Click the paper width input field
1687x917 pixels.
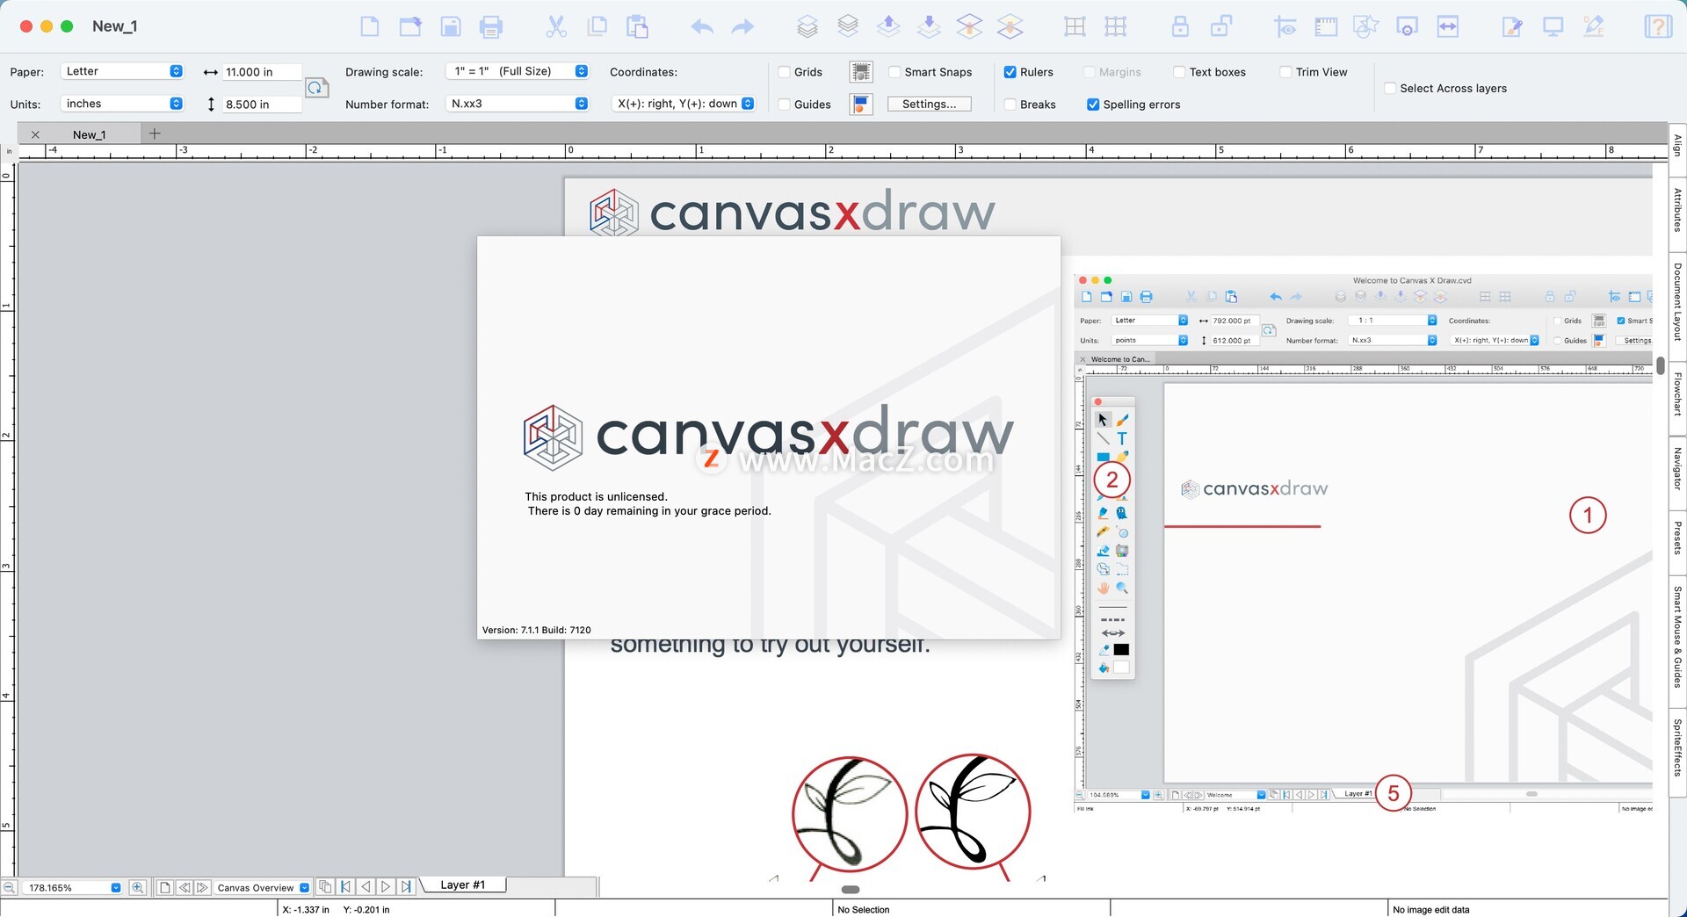tap(261, 72)
